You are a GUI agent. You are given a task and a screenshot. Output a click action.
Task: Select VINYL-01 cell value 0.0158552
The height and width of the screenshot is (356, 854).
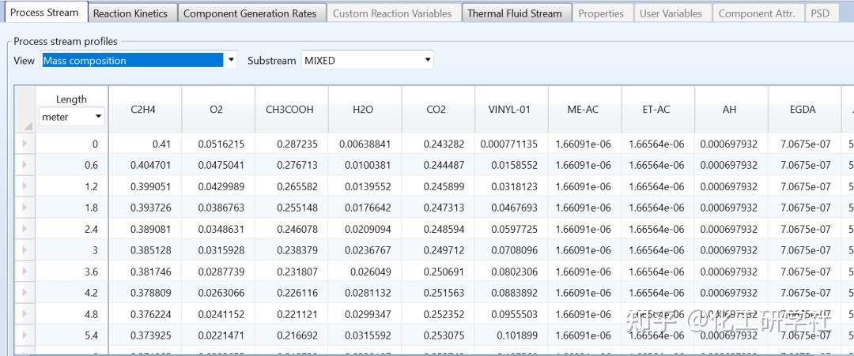click(511, 165)
